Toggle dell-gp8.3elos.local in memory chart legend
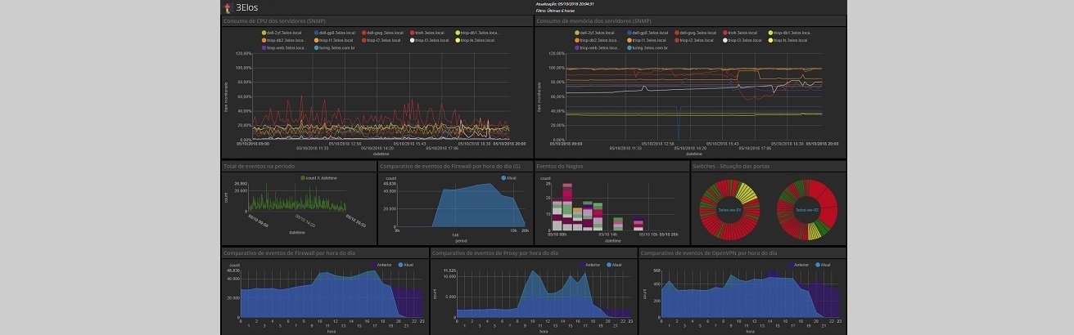The image size is (1074, 335). [x=627, y=33]
